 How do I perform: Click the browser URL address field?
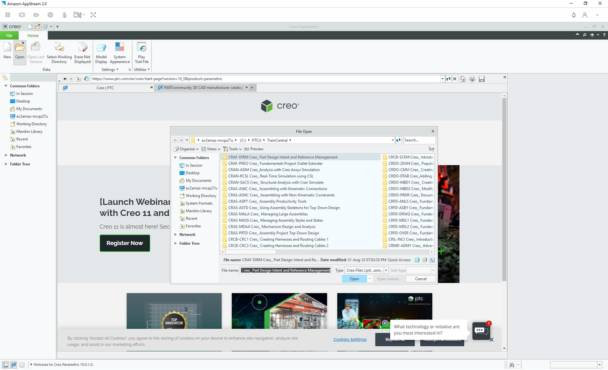266,79
